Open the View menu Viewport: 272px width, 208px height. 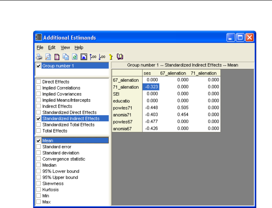click(x=65, y=47)
